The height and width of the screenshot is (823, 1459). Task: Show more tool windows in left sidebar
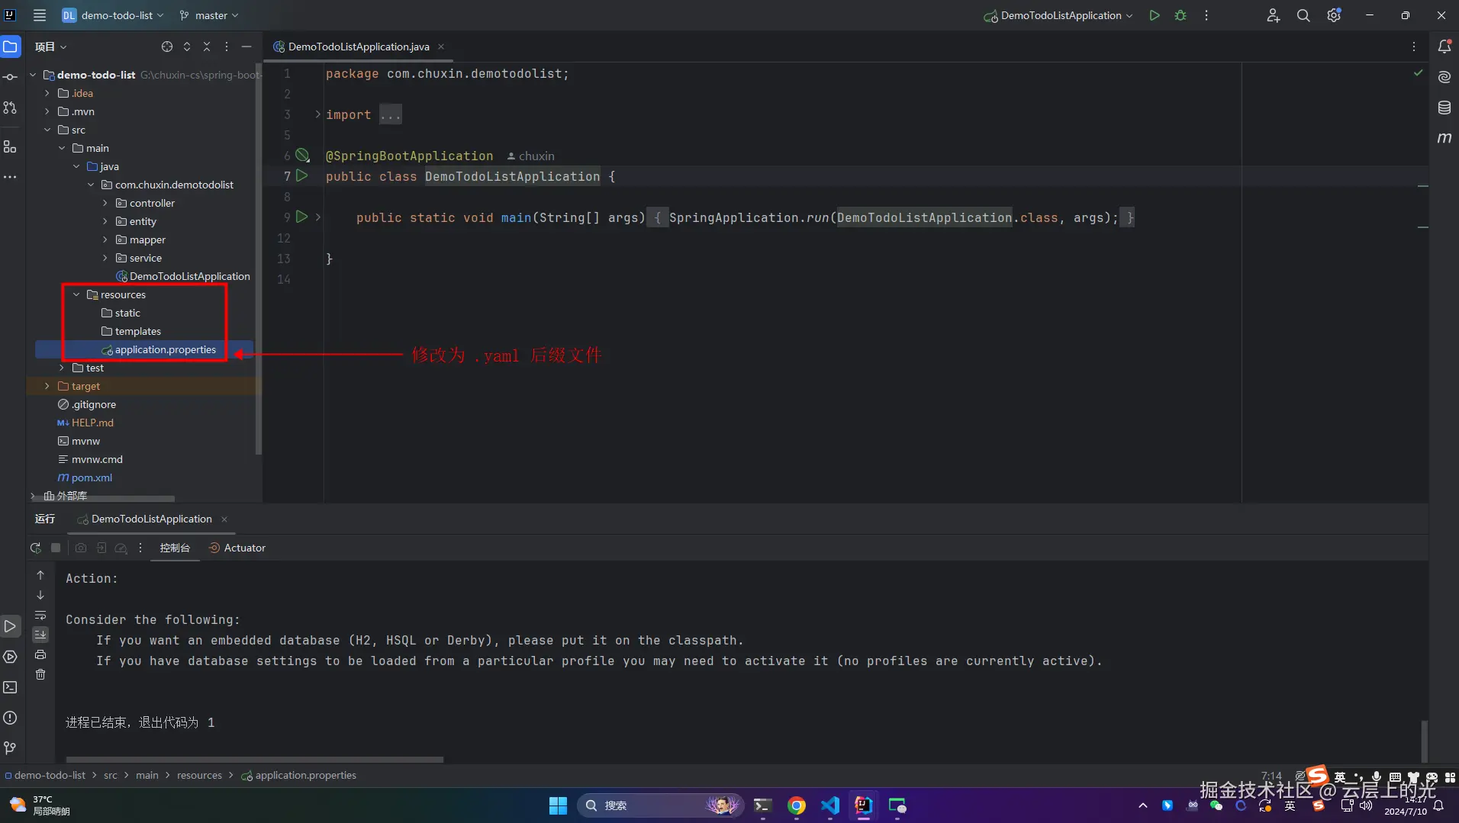[x=11, y=177]
